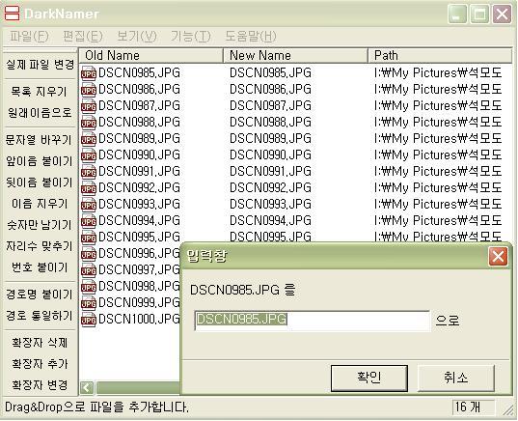Click 원래이름으로 sidebar button
Image resolution: width=518 pixels, height=421 pixels.
click(40, 113)
